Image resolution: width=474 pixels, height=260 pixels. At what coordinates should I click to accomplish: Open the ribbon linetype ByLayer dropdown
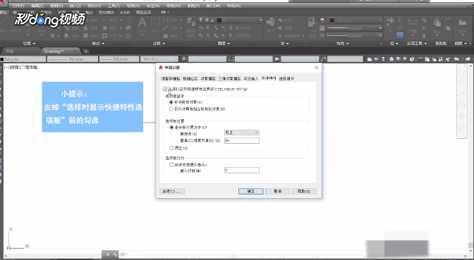[x=355, y=36]
